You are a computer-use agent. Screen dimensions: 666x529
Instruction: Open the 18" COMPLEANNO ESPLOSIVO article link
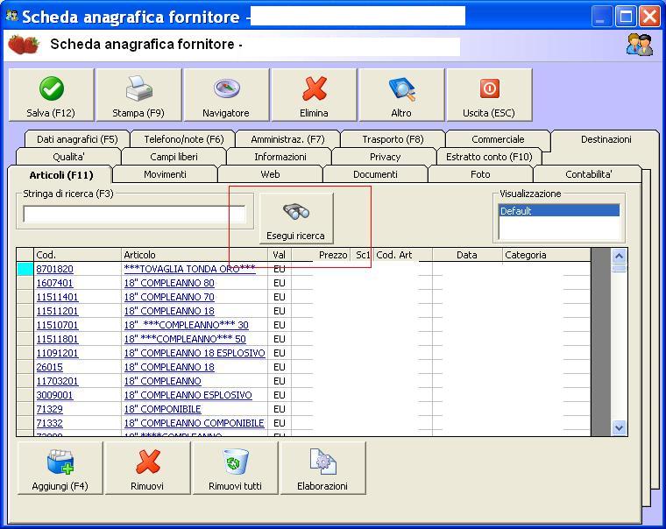click(x=188, y=395)
